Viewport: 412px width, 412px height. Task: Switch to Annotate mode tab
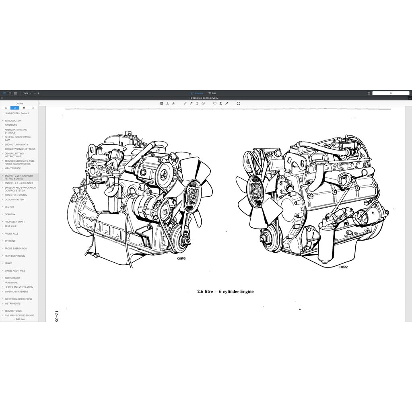coord(197,93)
